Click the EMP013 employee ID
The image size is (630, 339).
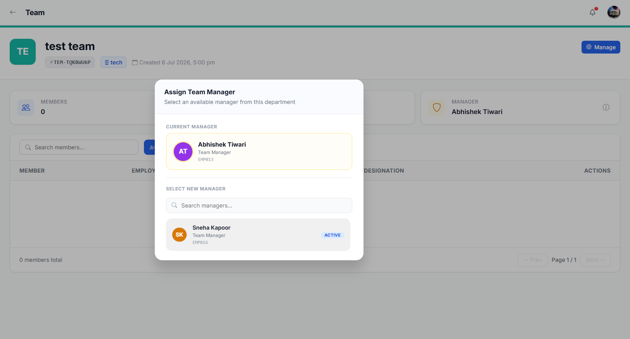click(206, 159)
